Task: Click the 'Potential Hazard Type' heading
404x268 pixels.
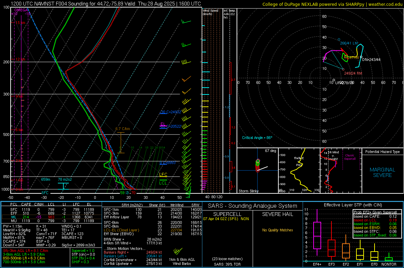Action: pos(382,152)
